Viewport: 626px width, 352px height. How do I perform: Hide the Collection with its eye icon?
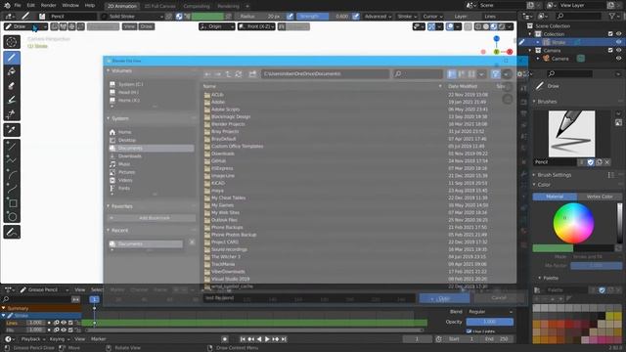[x=618, y=34]
